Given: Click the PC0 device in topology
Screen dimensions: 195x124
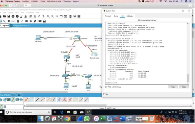Looking at the screenshot, I should coord(66,86).
